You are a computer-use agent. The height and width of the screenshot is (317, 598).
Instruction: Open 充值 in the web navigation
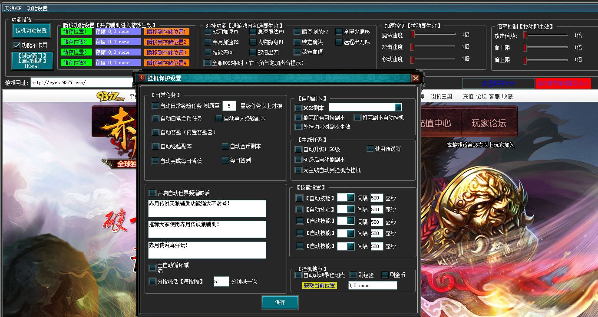[x=468, y=96]
